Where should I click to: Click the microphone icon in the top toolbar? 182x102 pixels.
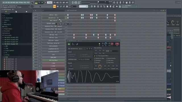[120, 3]
